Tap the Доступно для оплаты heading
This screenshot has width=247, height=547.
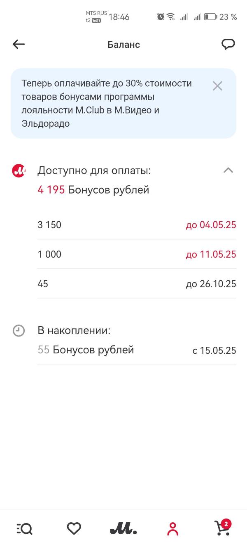94,170
